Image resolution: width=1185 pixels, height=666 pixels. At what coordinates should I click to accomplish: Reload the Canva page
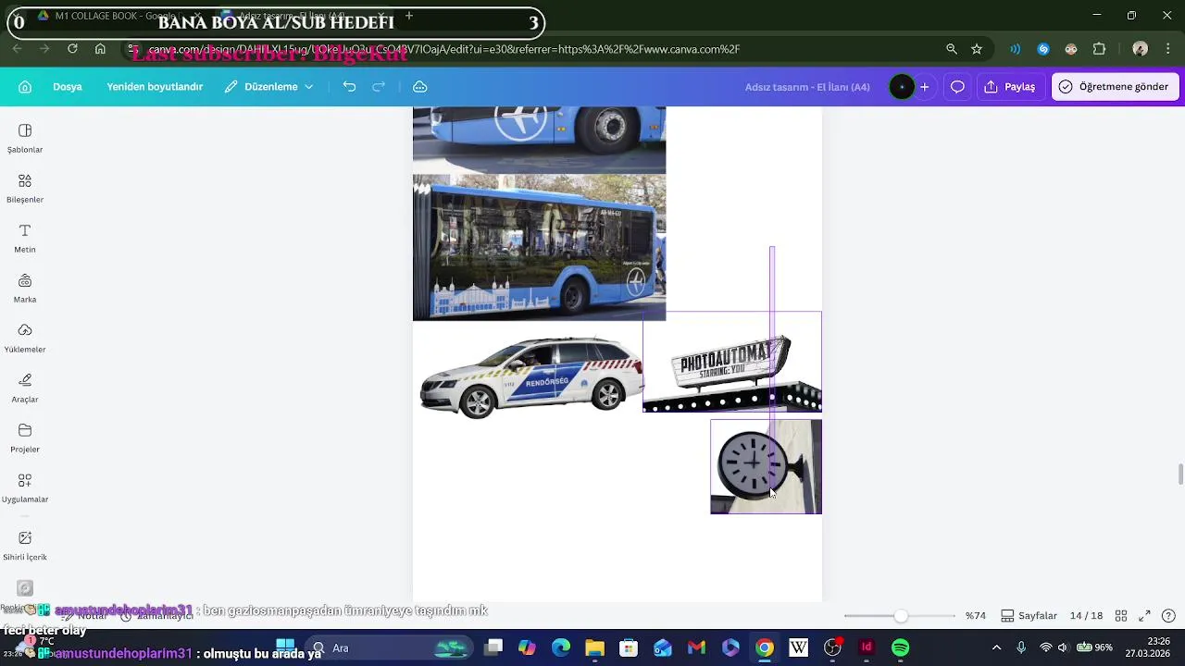coord(72,49)
